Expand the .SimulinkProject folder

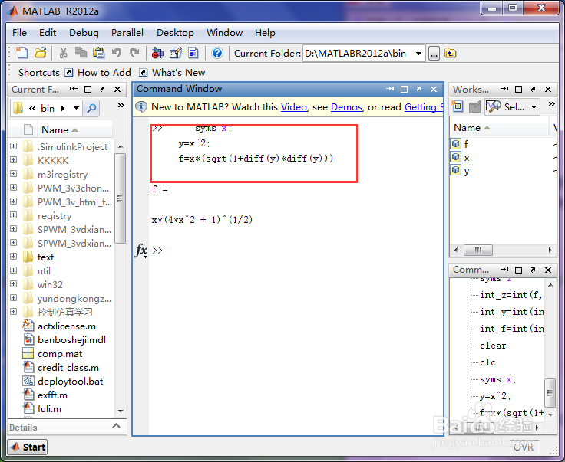tap(13, 146)
